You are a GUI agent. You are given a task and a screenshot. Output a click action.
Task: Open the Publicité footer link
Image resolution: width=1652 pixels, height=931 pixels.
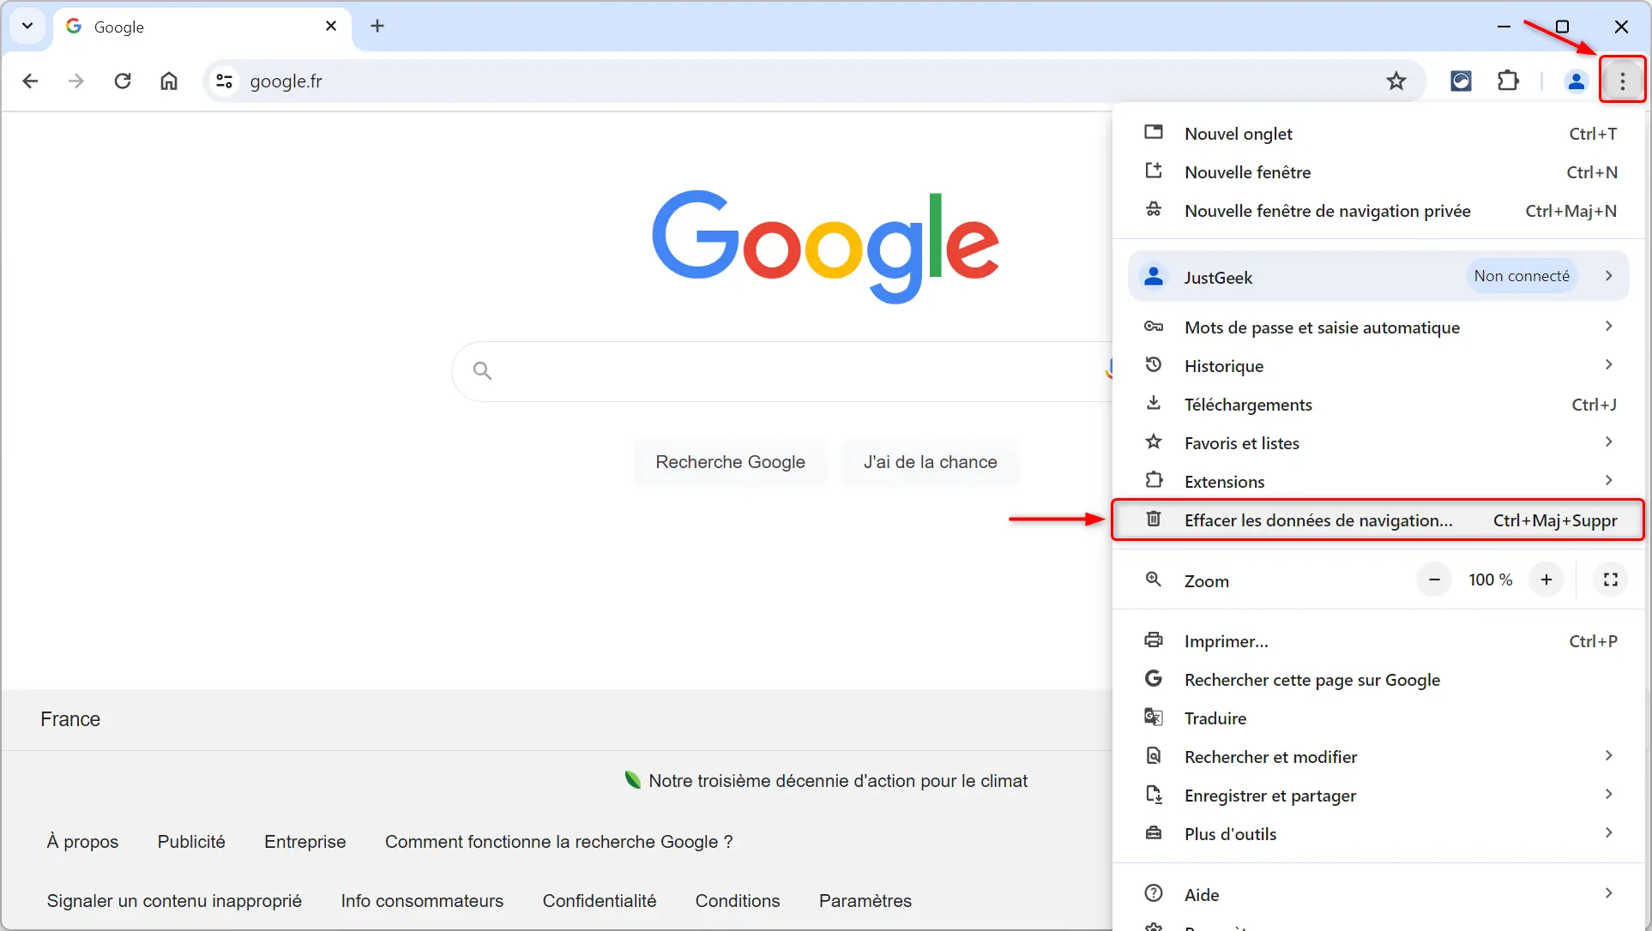point(191,842)
